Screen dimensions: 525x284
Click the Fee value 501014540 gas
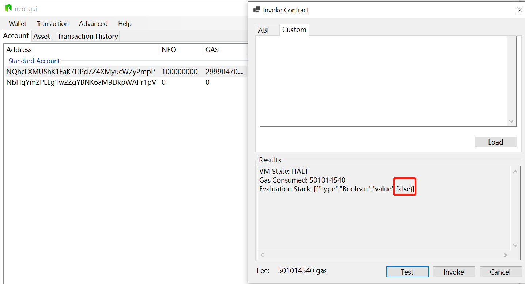(x=302, y=270)
